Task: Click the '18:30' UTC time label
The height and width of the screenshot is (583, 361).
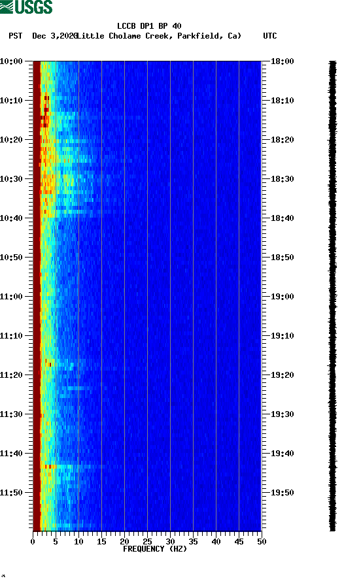Action: 282,179
